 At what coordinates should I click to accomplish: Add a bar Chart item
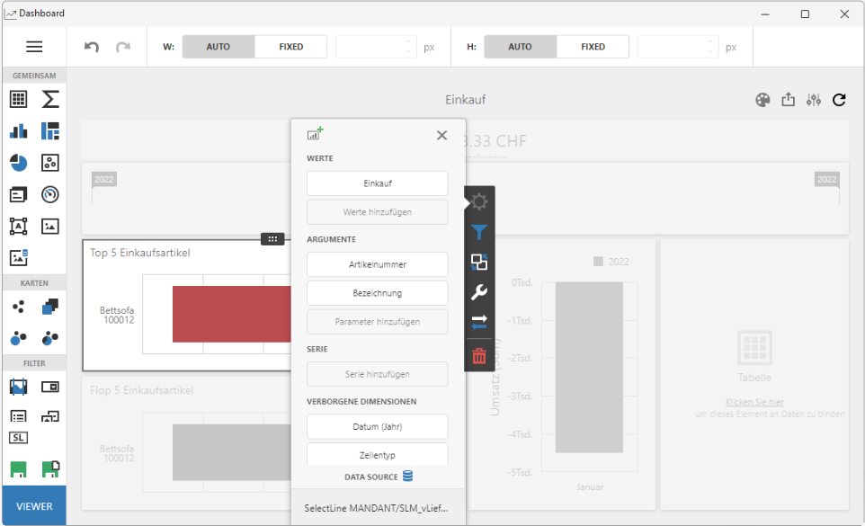tap(18, 131)
